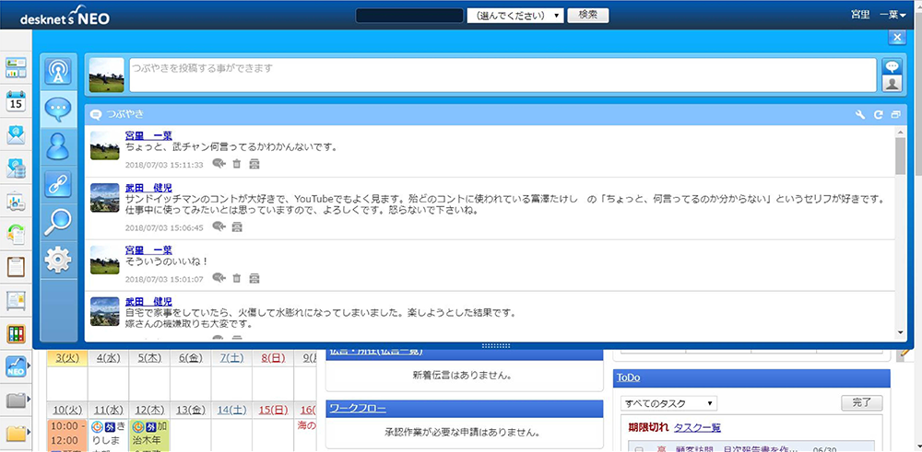Open the ワークフロー portal section
Viewport: 922px width, 452px height.
click(358, 408)
